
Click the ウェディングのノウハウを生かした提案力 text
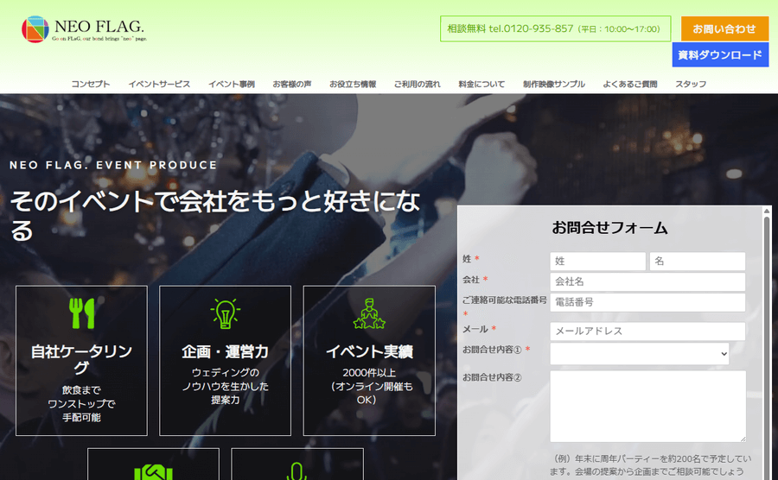tap(226, 386)
